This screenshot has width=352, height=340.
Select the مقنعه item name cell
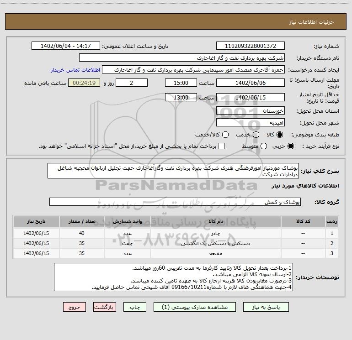tap(215, 253)
